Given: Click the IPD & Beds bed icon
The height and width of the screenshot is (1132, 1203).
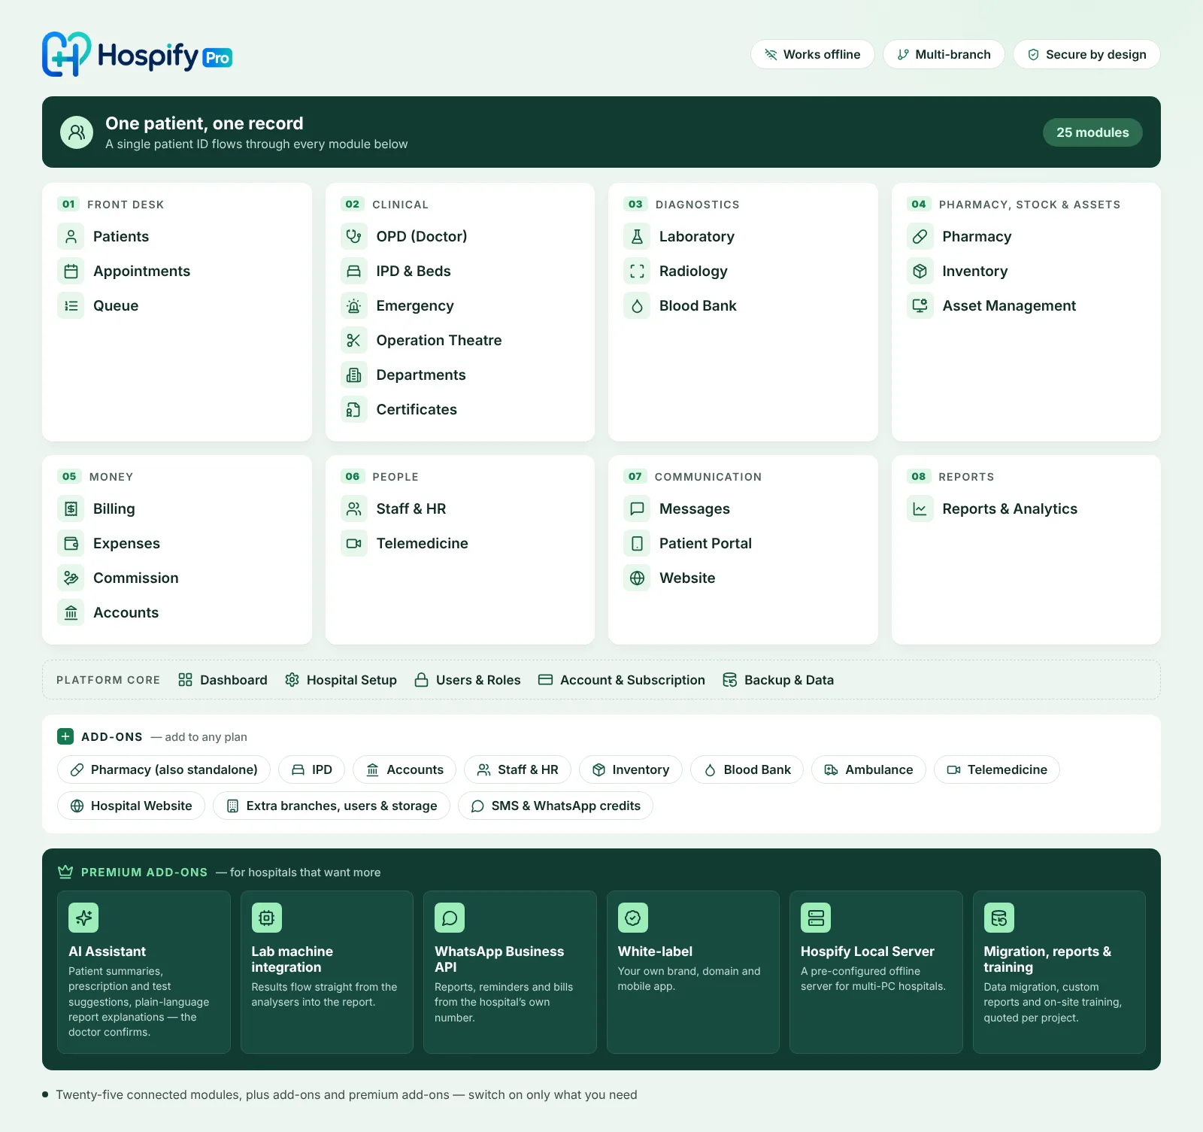Looking at the screenshot, I should (354, 272).
